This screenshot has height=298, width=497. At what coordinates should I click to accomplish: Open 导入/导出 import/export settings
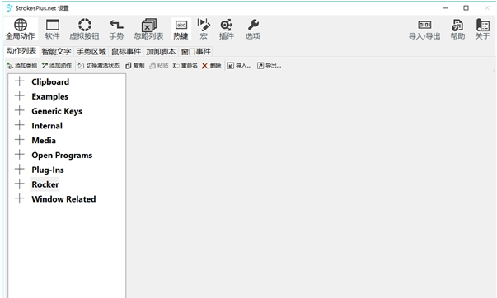coord(424,29)
